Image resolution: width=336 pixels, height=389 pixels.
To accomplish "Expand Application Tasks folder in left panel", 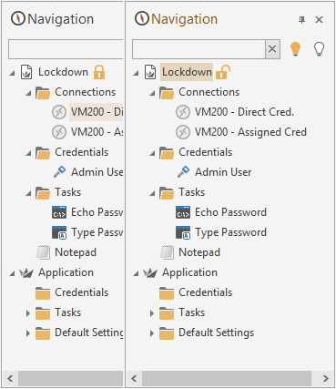I will (x=28, y=313).
